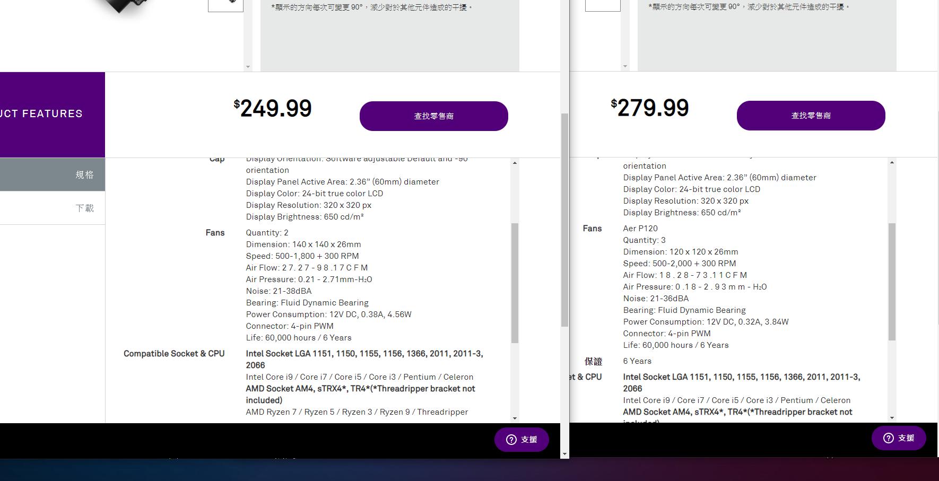
Task: Click the right 查找零售商 button at $279.99
Action: point(811,116)
